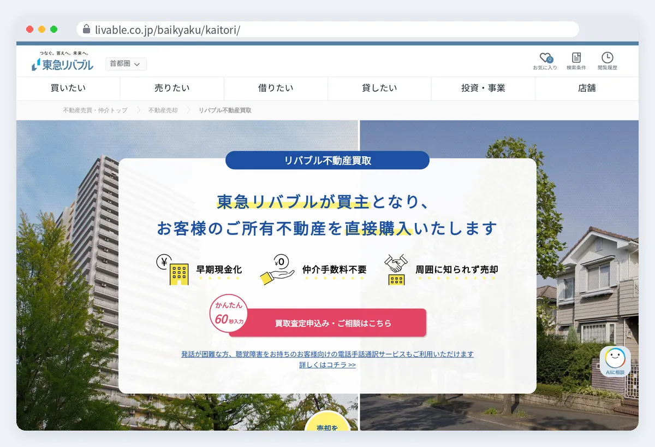Screen dimensions: 655x447
Task: Go to 不動産売買・仲介トップ breadcrumb
Action: pyautogui.click(x=95, y=110)
